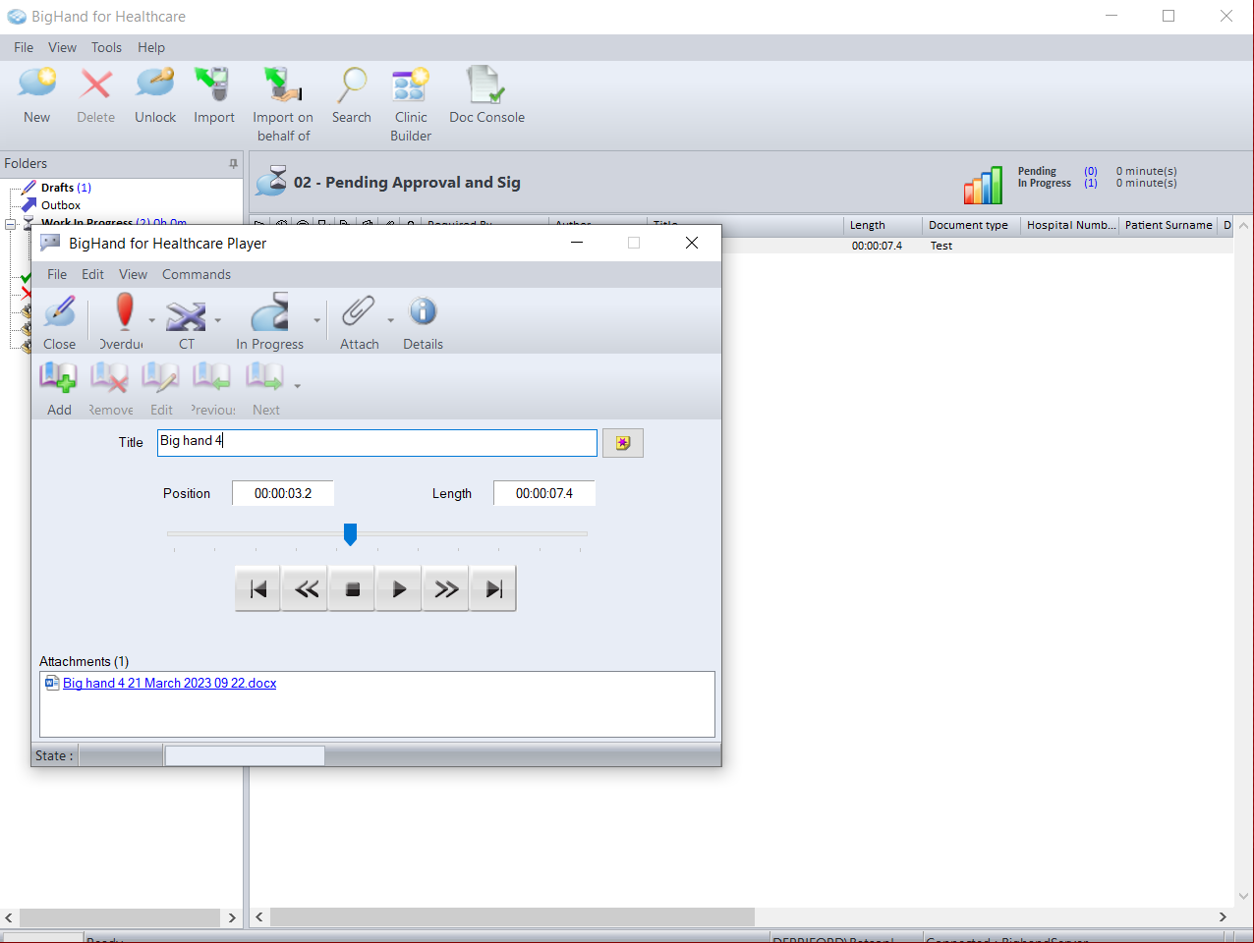Viewport: 1254px width, 943px height.
Task: Close the Player window
Action: pos(692,243)
